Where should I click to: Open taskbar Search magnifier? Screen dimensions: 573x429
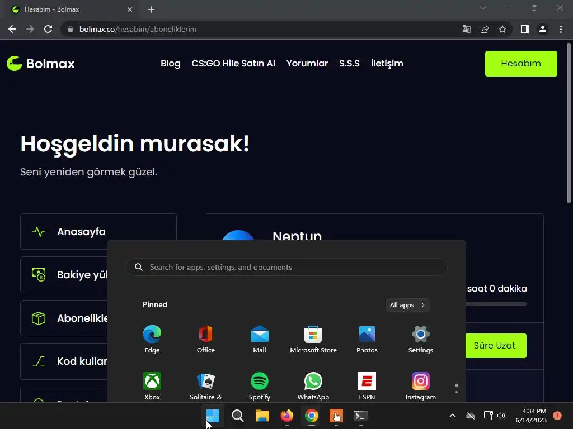(x=237, y=416)
